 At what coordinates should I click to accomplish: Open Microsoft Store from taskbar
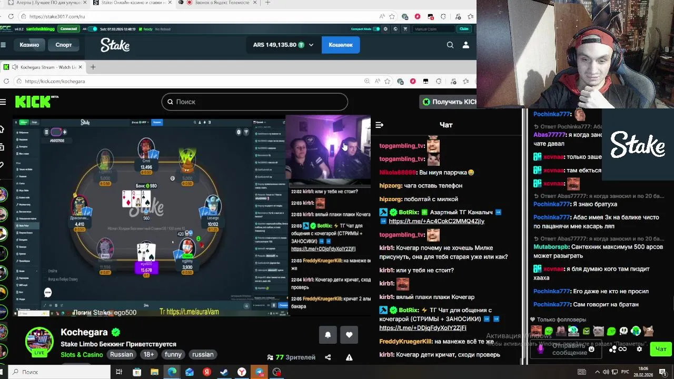click(137, 372)
